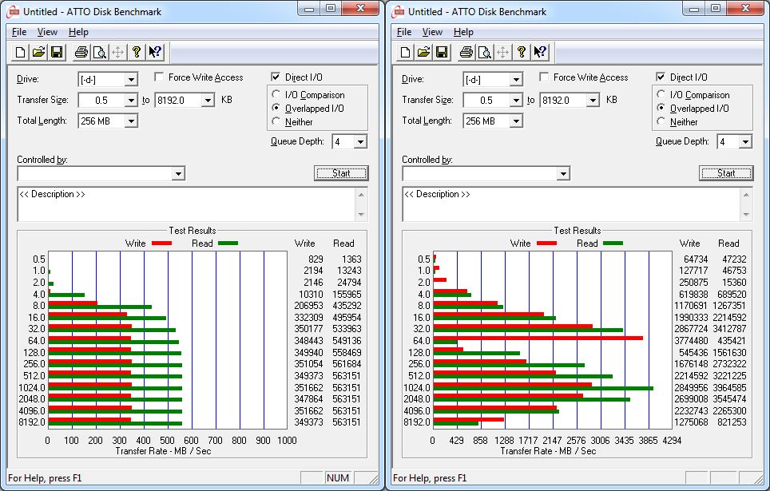This screenshot has width=770, height=491.
Task: Click New file icon in left window
Action: tap(20, 52)
